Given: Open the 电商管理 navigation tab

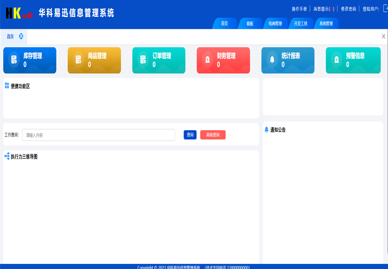Looking at the screenshot, I should coord(275,24).
